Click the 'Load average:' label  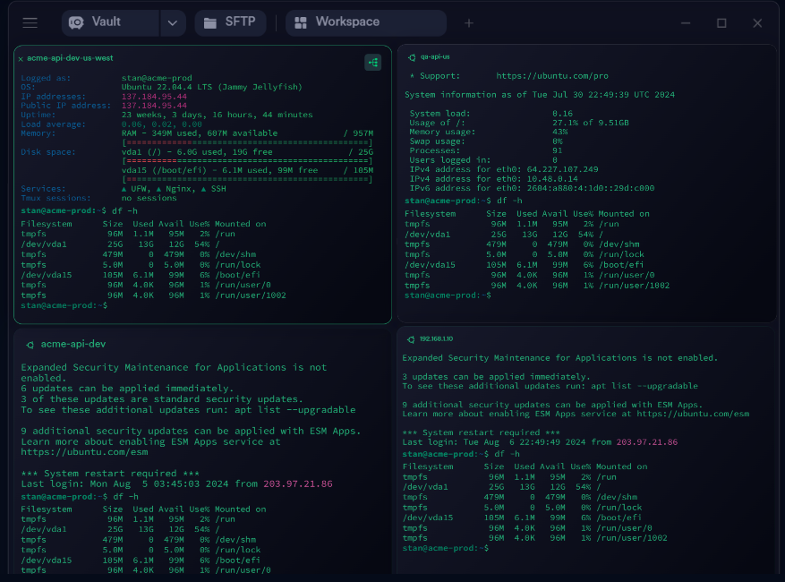pyautogui.click(x=53, y=124)
